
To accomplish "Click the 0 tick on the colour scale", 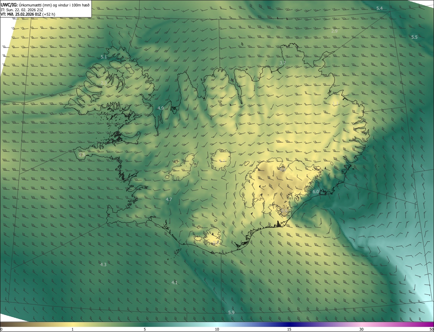I will pos(1,329).
